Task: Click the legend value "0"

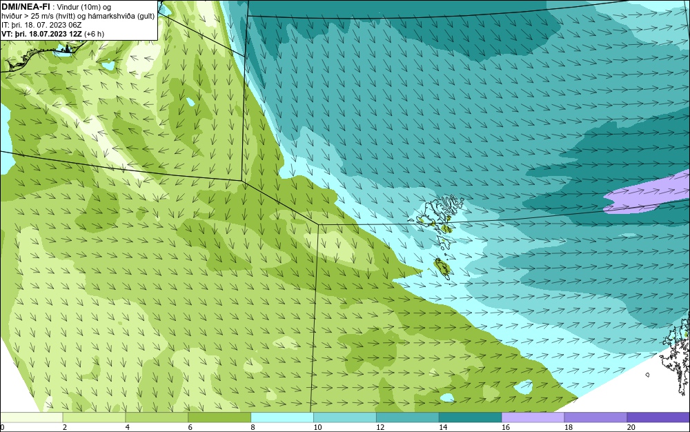Action: pos(2,427)
